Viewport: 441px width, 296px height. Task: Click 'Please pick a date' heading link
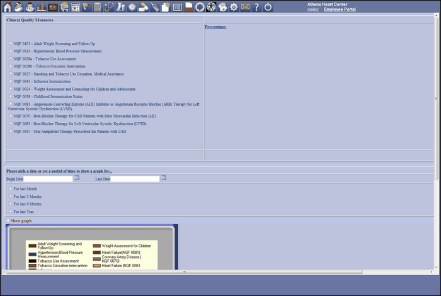pos(59,171)
